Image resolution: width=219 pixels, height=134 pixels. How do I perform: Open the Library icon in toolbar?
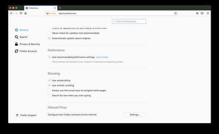point(197,13)
